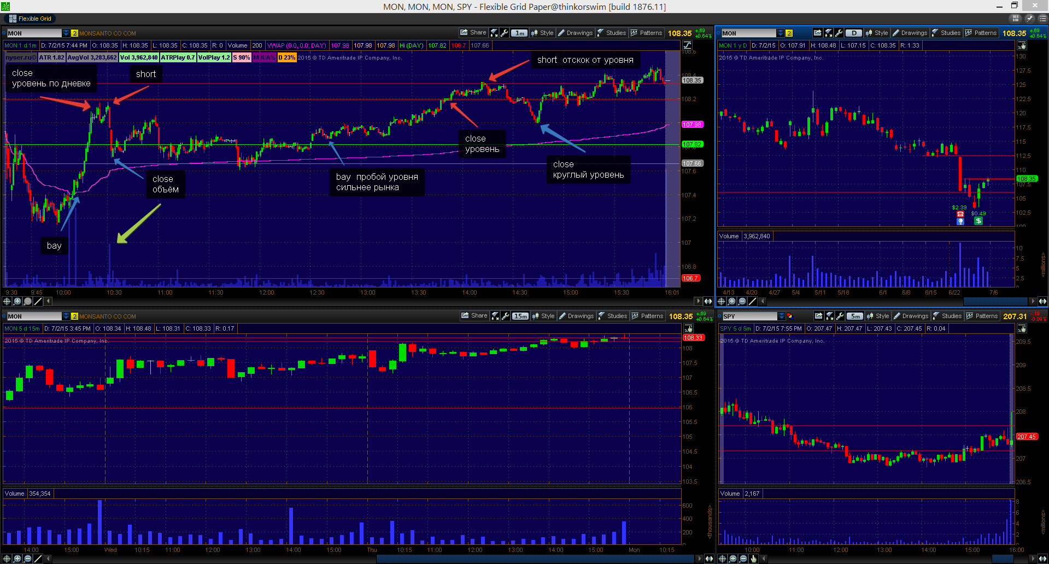Viewport: 1049px width, 564px height.
Task: Expand symbol dropdown arrow in SPY chart
Action: [782, 316]
